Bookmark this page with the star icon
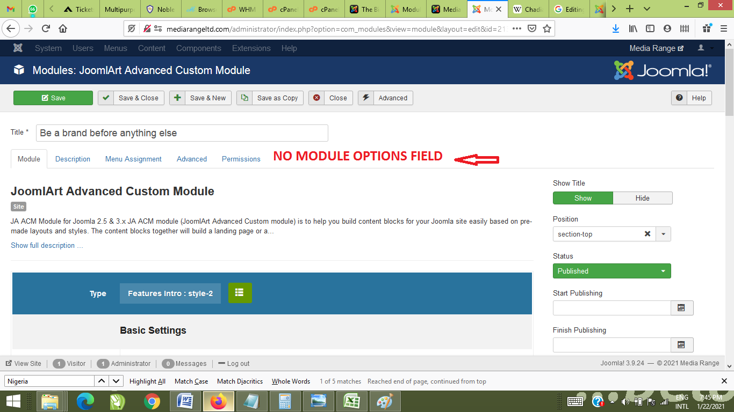The height and width of the screenshot is (412, 734). (546, 28)
